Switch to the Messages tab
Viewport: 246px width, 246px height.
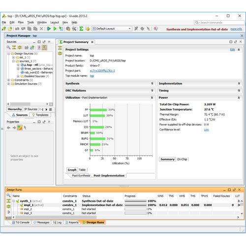[41, 222]
